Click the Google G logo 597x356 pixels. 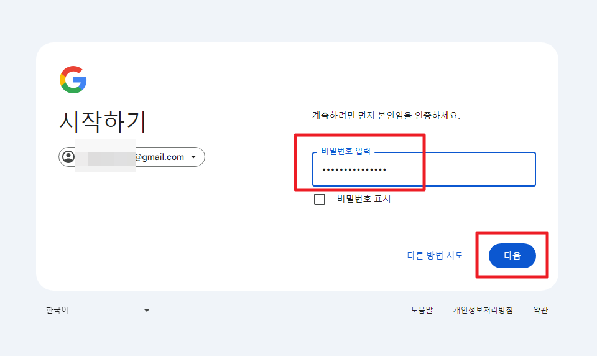pyautogui.click(x=73, y=80)
